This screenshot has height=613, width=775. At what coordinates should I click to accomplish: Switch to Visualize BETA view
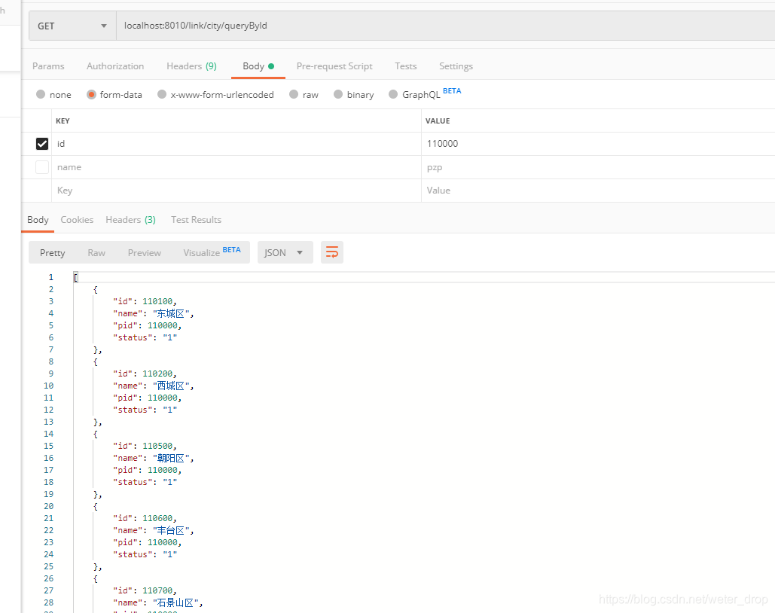(x=212, y=252)
